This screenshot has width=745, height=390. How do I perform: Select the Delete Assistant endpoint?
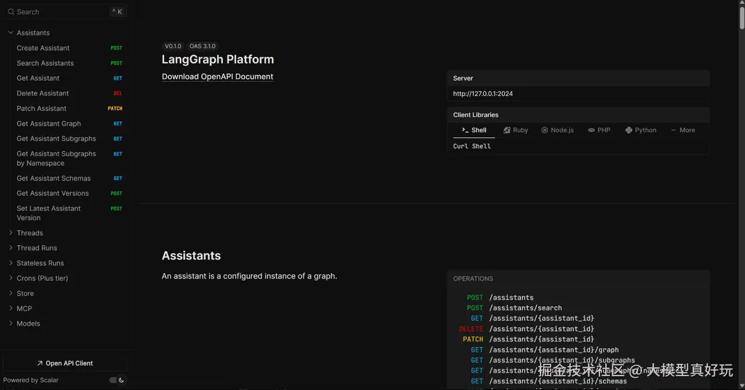pos(42,94)
